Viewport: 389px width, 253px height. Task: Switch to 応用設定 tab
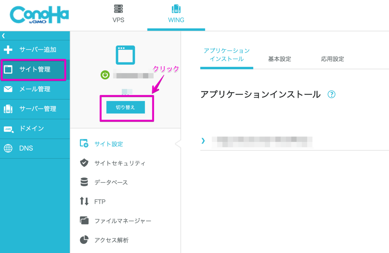tap(333, 59)
